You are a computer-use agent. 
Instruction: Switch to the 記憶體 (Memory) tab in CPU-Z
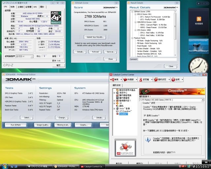pos(28,7)
